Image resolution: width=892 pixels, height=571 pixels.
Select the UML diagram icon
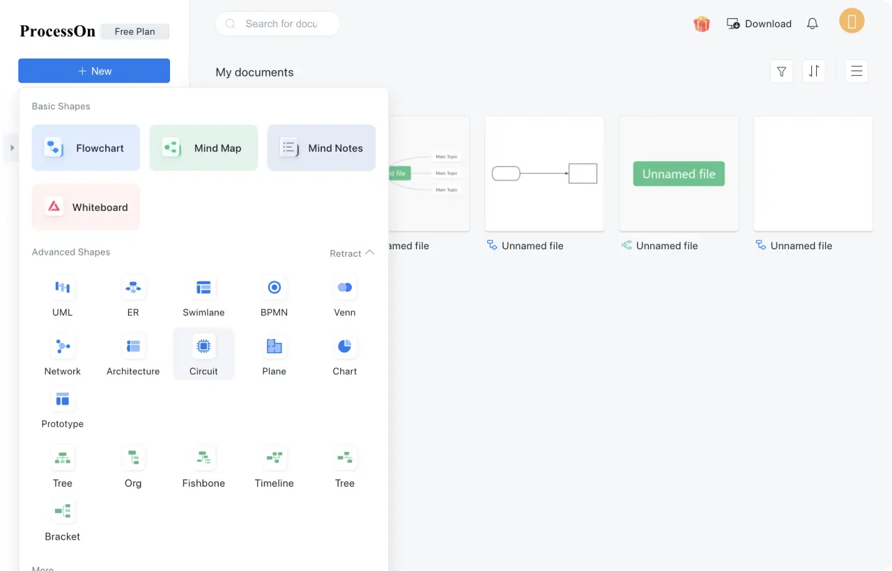[x=63, y=288]
